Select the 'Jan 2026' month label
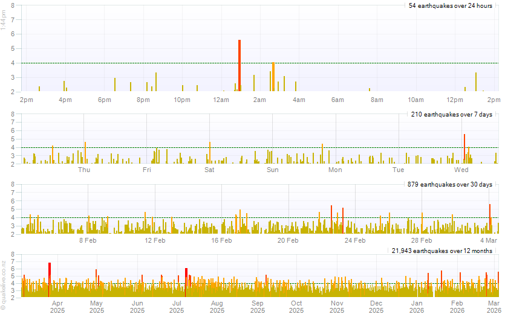 pos(417,307)
